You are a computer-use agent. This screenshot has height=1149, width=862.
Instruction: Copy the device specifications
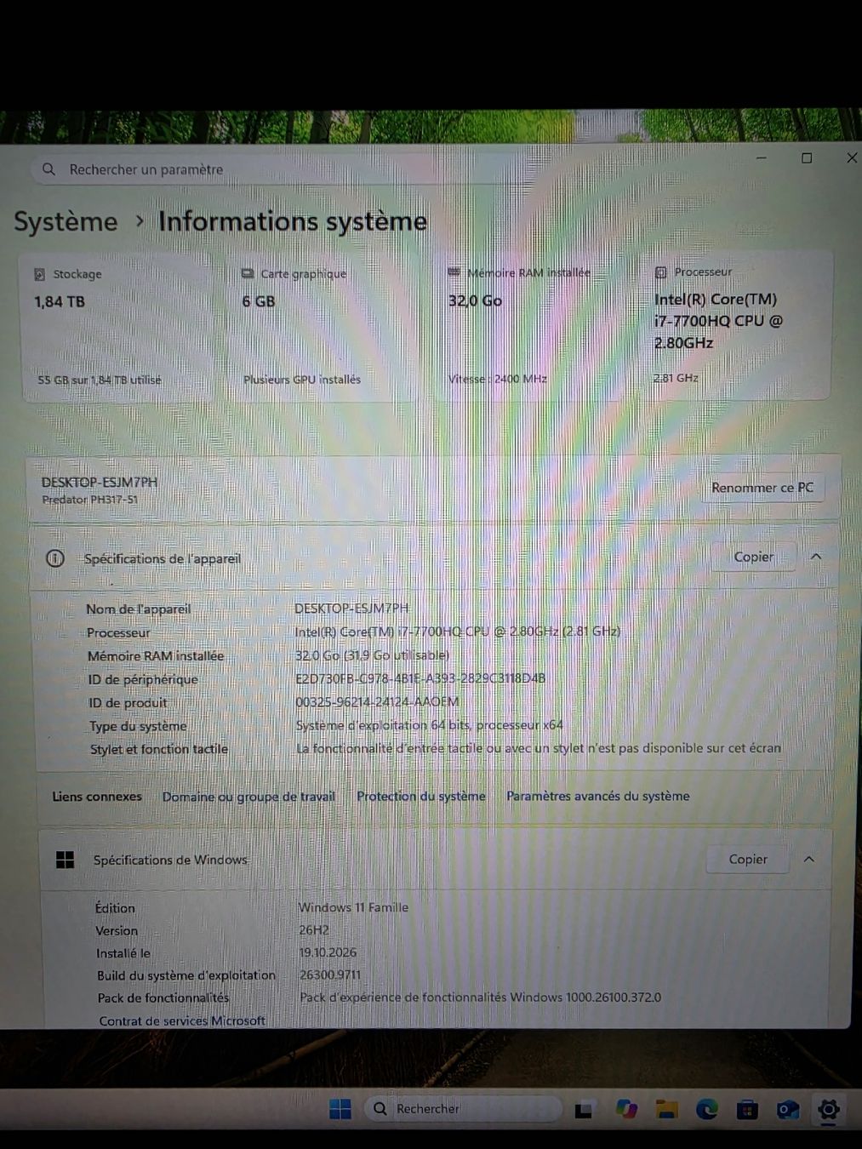click(754, 557)
